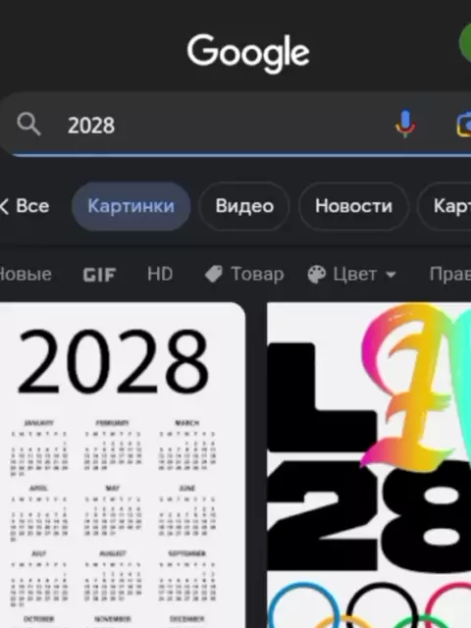Toggle the HD filter
This screenshot has height=628, width=471.
click(160, 274)
